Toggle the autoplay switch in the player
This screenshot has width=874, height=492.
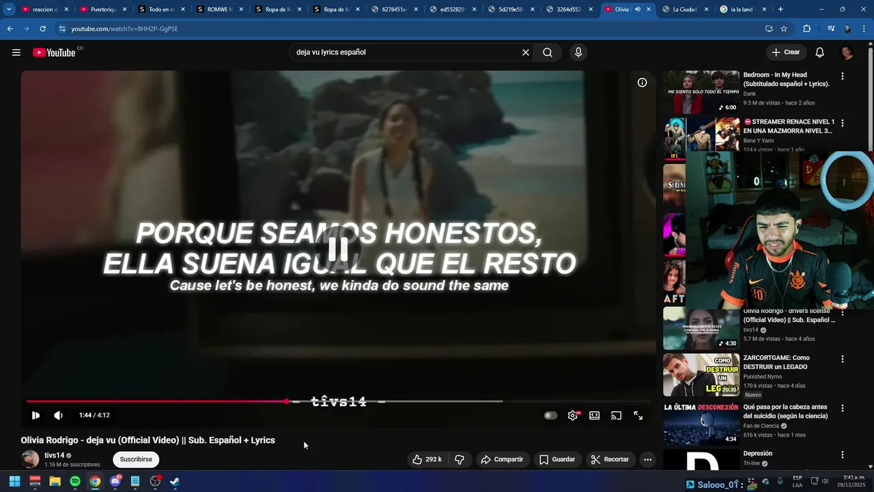coord(550,415)
